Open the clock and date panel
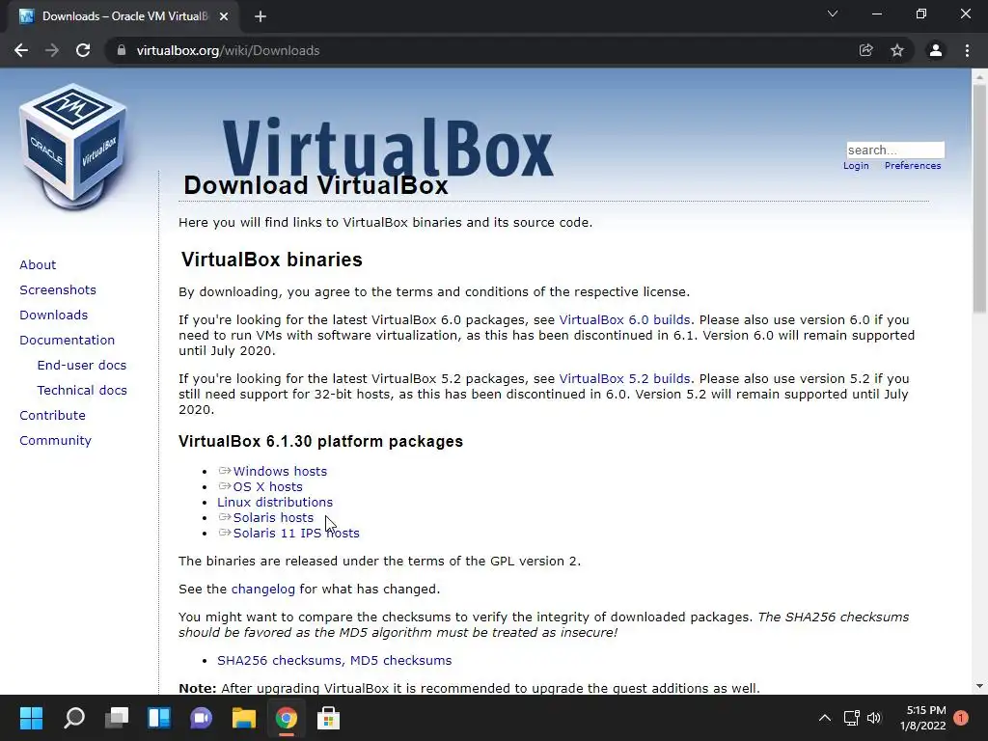The height and width of the screenshot is (741, 988). point(923,718)
